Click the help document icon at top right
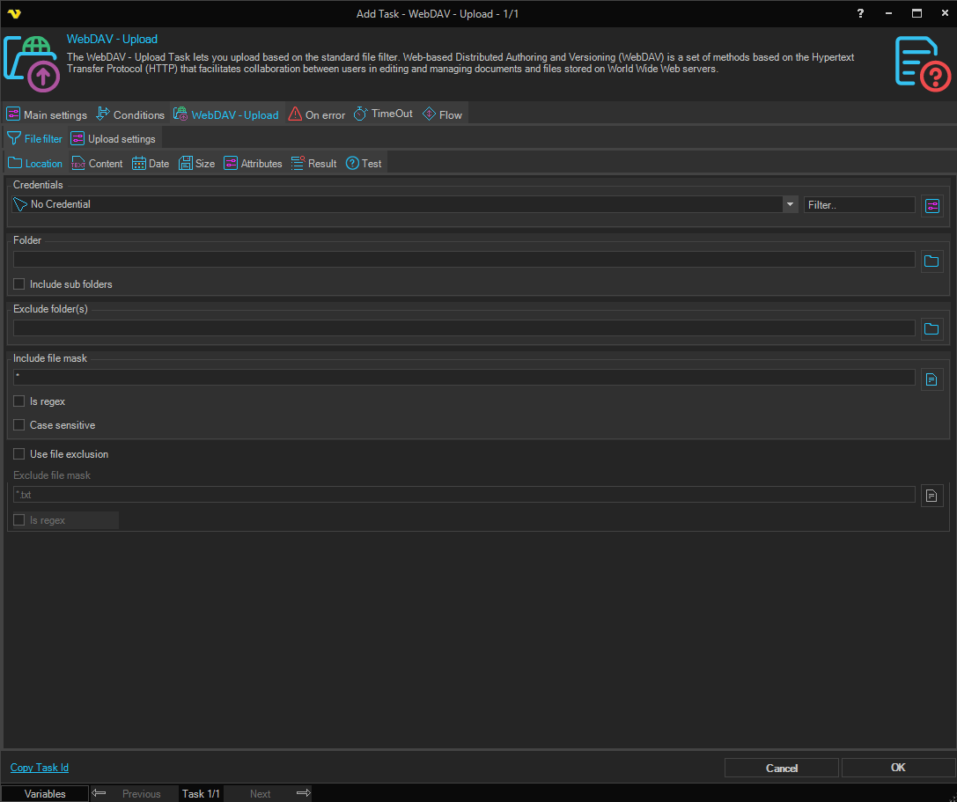957x802 pixels. pyautogui.click(x=922, y=63)
